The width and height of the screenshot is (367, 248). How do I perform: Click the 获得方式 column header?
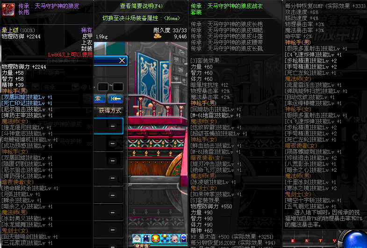tap(110, 111)
